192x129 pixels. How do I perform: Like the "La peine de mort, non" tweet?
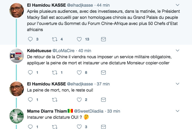(x=80, y=100)
